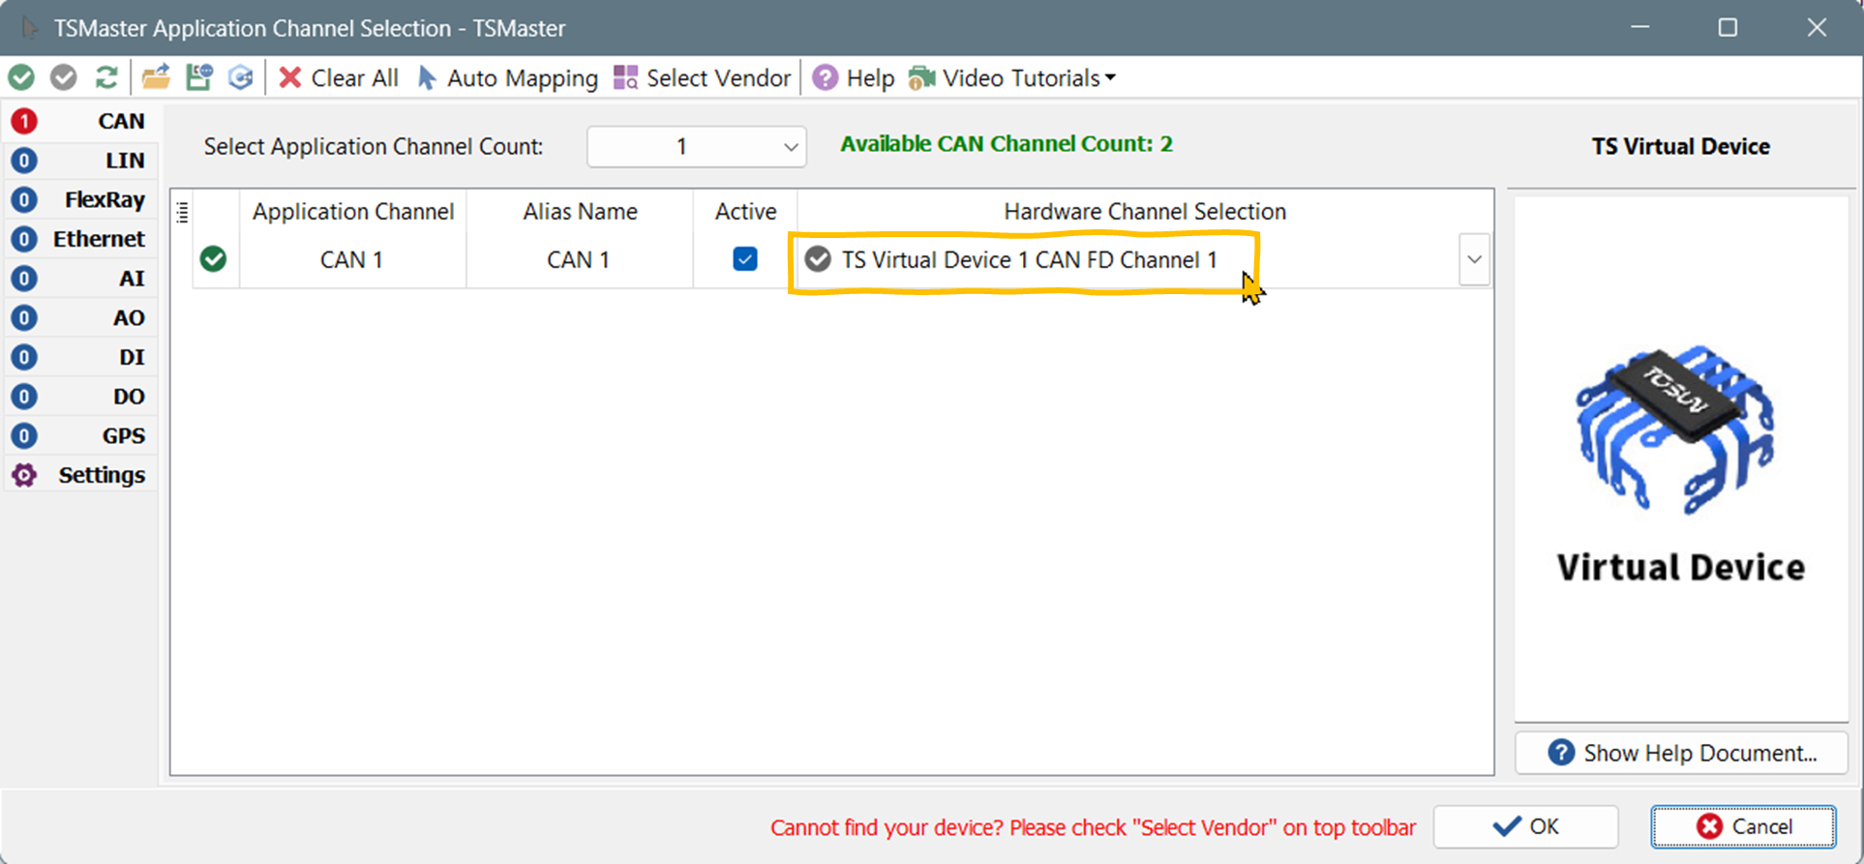
Task: Open the Settings tab
Action: (x=79, y=475)
